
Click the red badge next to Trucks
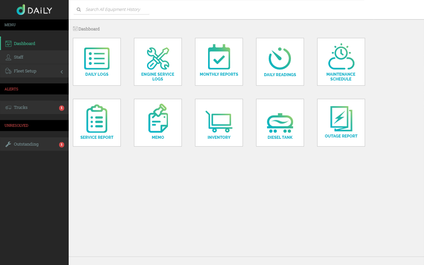(x=62, y=108)
